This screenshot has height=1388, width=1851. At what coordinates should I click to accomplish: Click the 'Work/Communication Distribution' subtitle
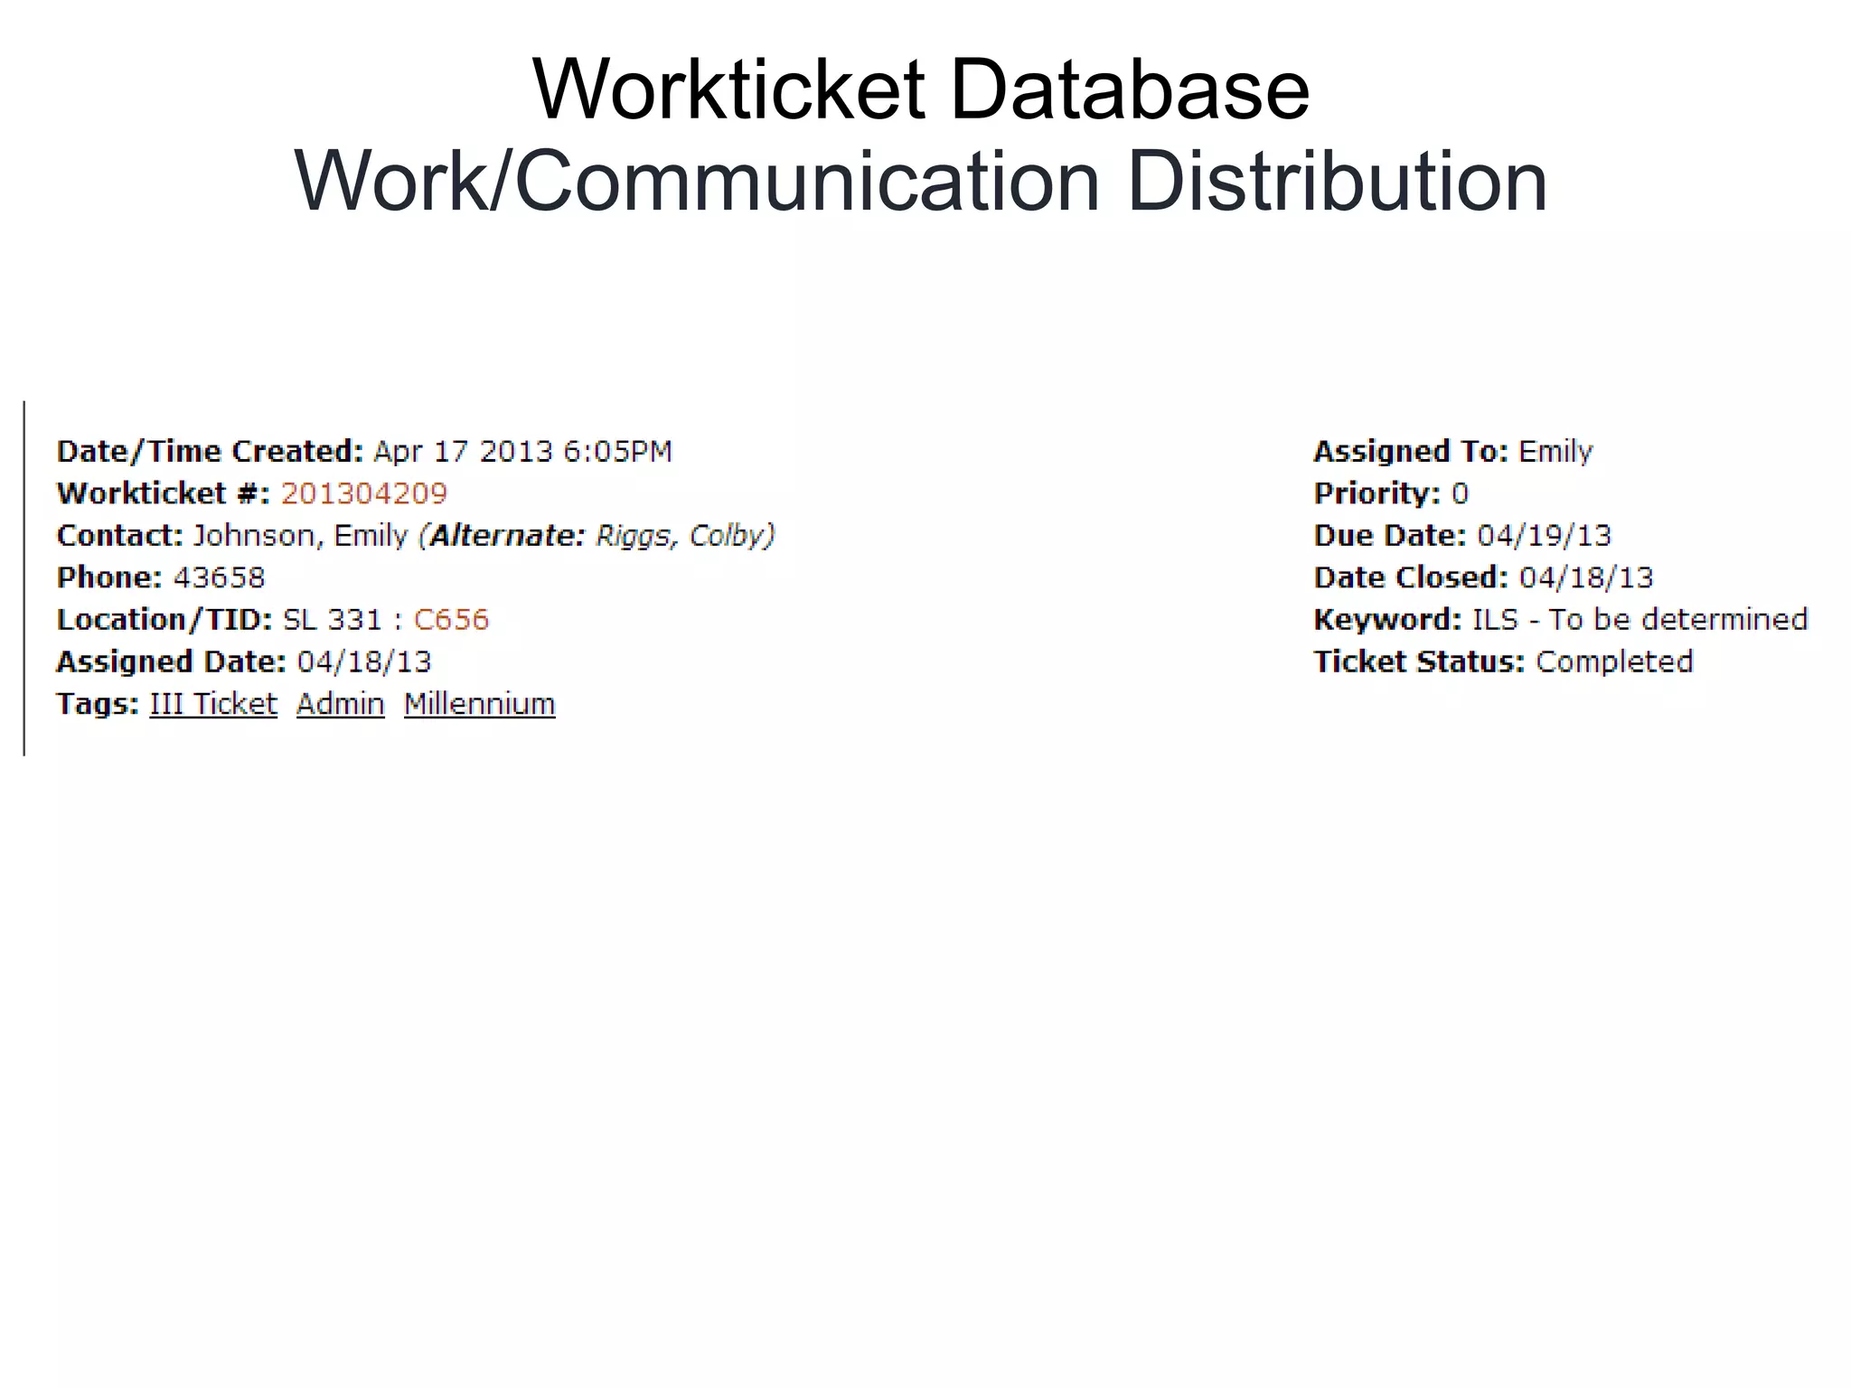coord(921,182)
